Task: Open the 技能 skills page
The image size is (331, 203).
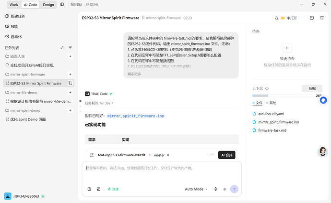Action: 12,26
